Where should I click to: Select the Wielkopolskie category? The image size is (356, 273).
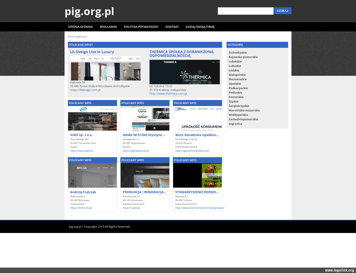point(238,115)
